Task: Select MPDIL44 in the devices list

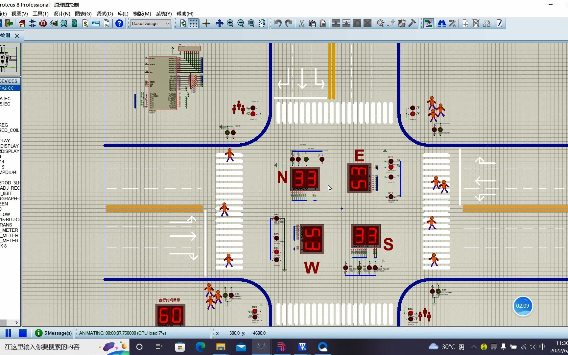Action: [x=8, y=172]
